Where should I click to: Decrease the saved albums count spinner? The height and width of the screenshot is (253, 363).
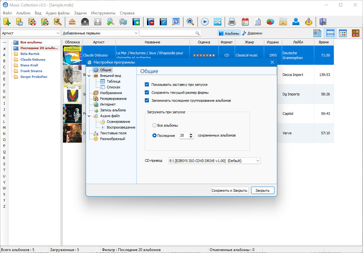(191, 137)
